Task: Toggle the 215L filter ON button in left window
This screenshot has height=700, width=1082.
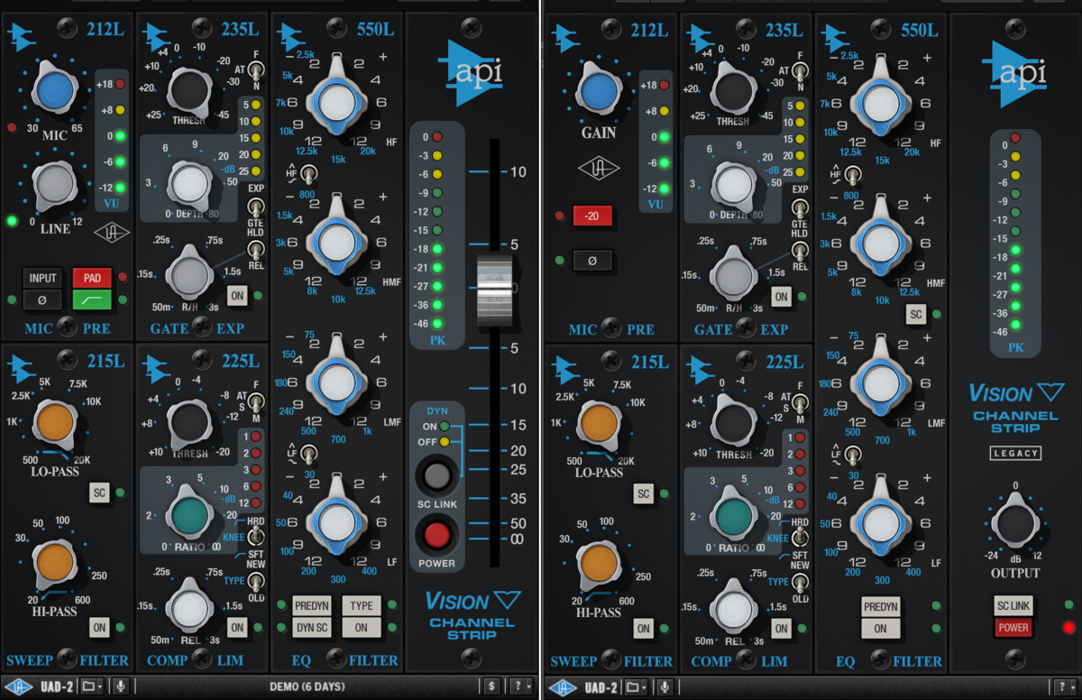Action: pyautogui.click(x=99, y=628)
